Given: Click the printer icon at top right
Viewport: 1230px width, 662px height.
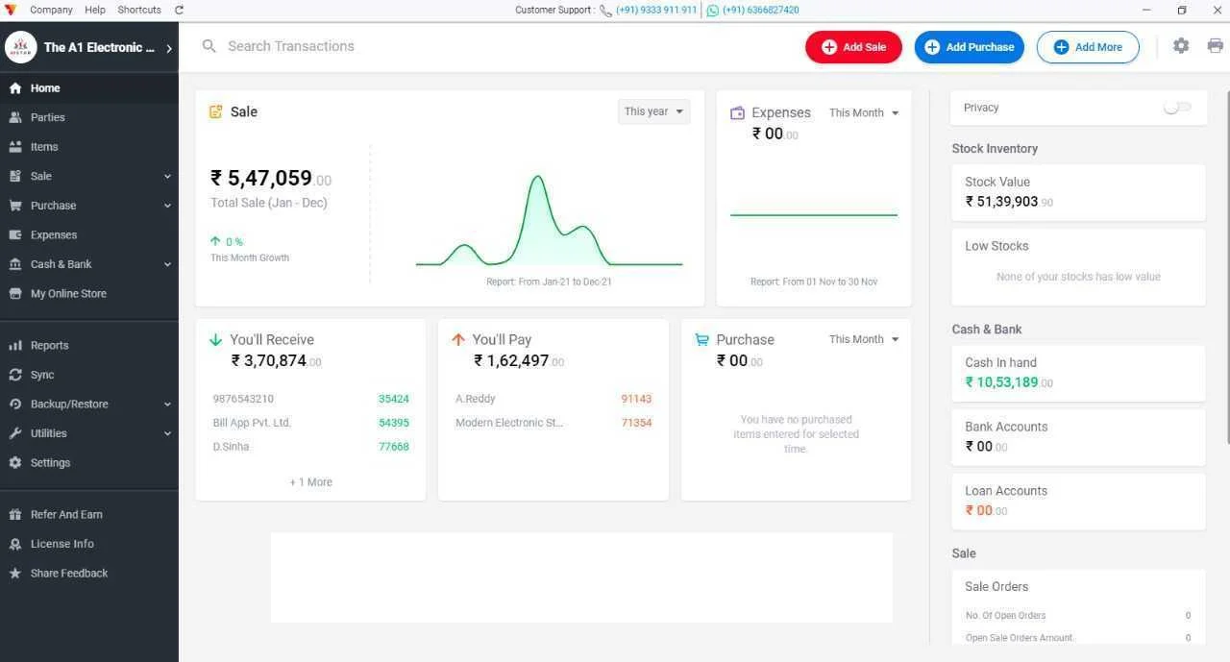Looking at the screenshot, I should coord(1215,46).
